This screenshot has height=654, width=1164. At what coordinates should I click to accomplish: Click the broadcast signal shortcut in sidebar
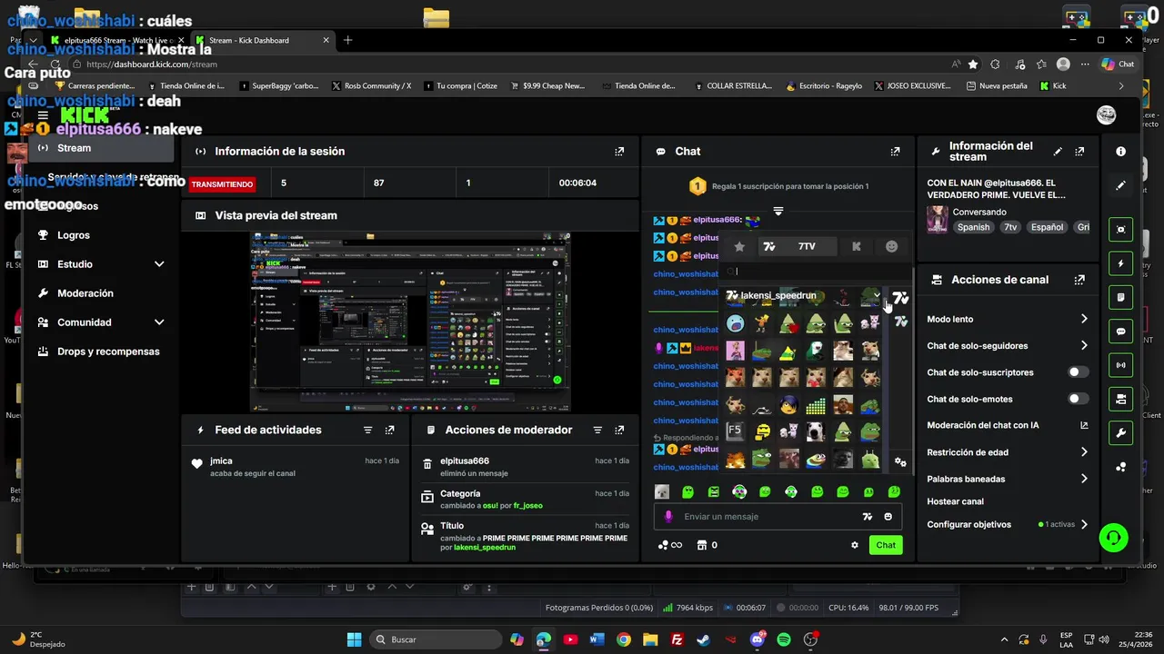pos(1121,365)
